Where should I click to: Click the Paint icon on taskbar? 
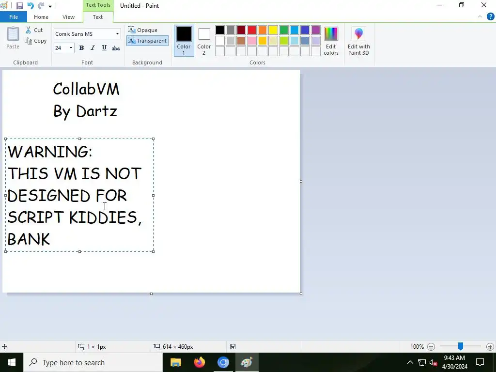[x=247, y=362]
